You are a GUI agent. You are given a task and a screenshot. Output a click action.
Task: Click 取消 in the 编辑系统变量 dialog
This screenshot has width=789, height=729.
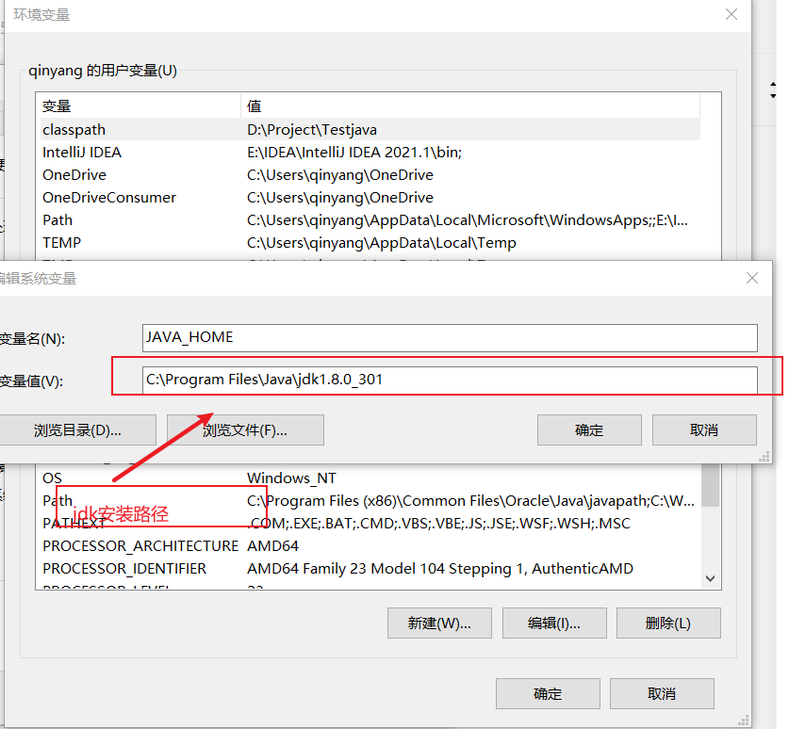[705, 429]
